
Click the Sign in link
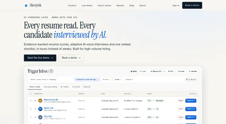point(176,5)
